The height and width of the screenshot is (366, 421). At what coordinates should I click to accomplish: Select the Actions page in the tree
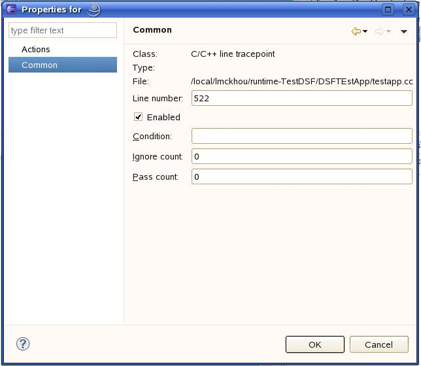pyautogui.click(x=36, y=50)
